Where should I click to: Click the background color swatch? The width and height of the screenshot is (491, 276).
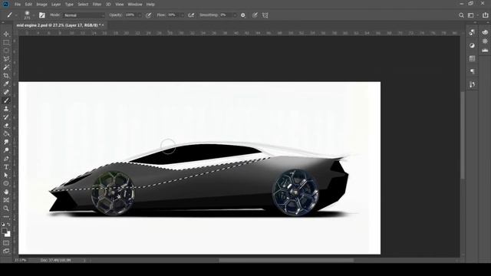tap(8, 234)
